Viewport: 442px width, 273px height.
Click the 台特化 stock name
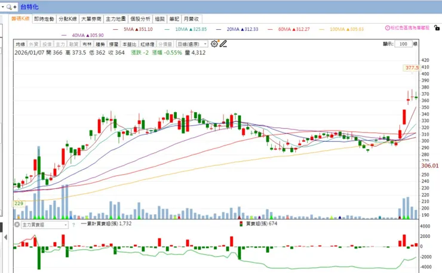(30, 7)
